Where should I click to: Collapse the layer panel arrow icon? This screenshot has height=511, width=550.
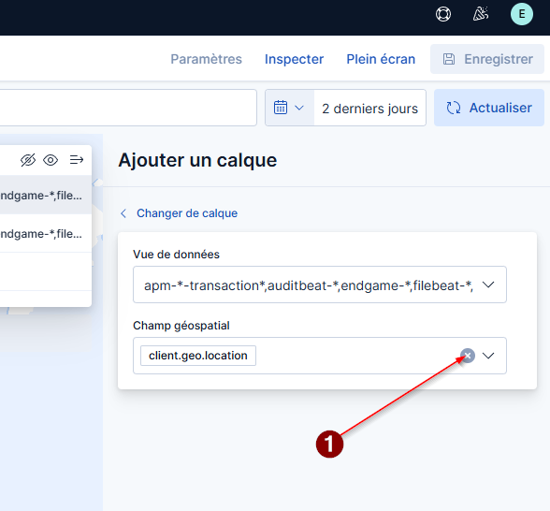pos(77,160)
